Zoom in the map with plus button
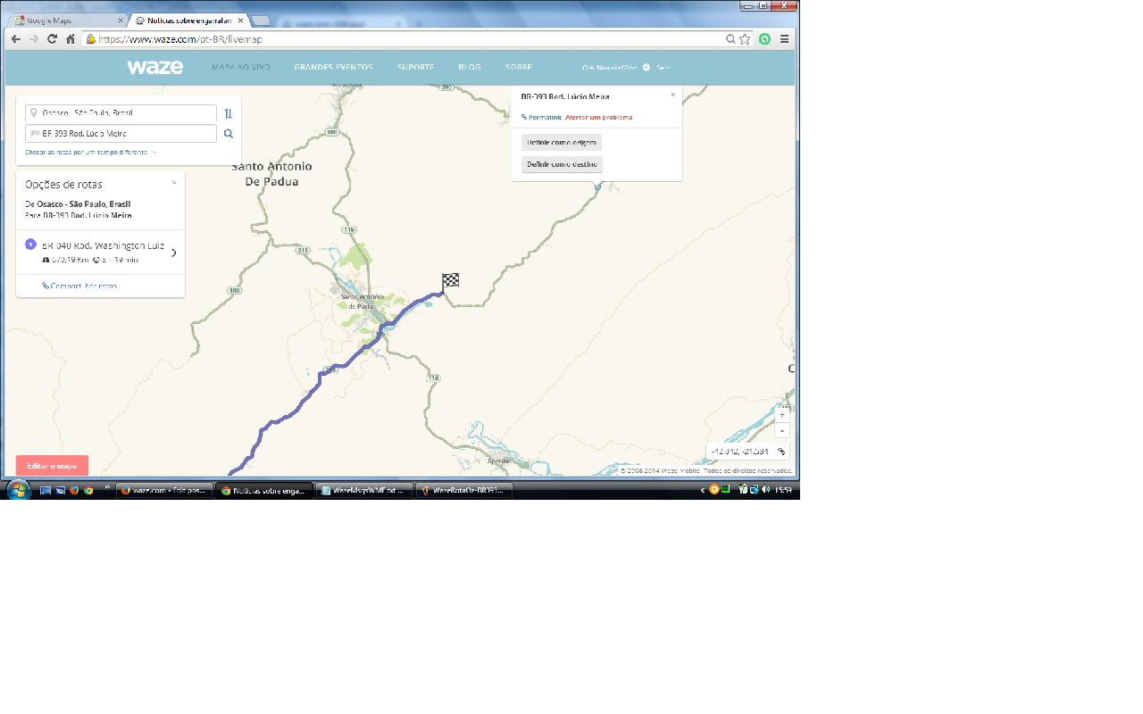This screenshot has height=714, width=1143. [x=782, y=415]
